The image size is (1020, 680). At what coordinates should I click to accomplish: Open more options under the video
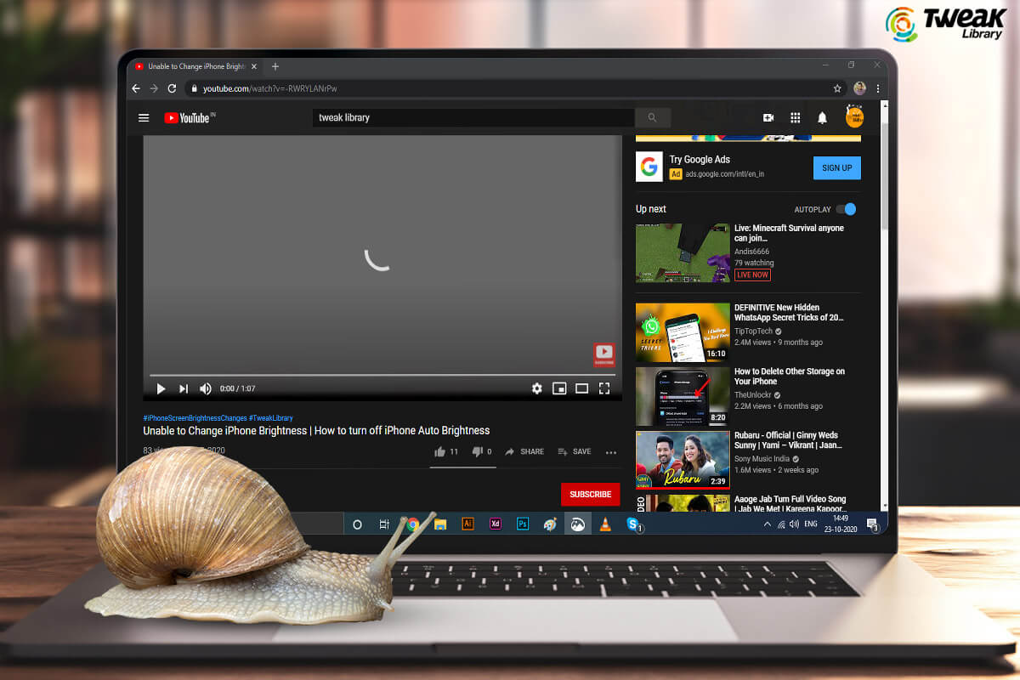coord(611,452)
